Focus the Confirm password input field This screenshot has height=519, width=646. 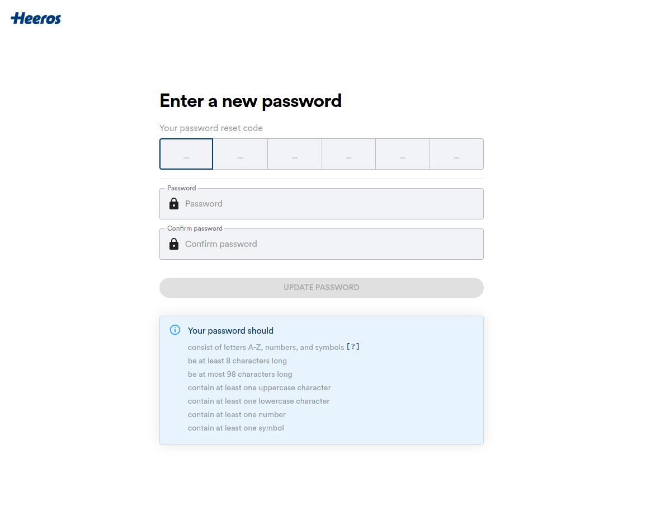(330, 244)
